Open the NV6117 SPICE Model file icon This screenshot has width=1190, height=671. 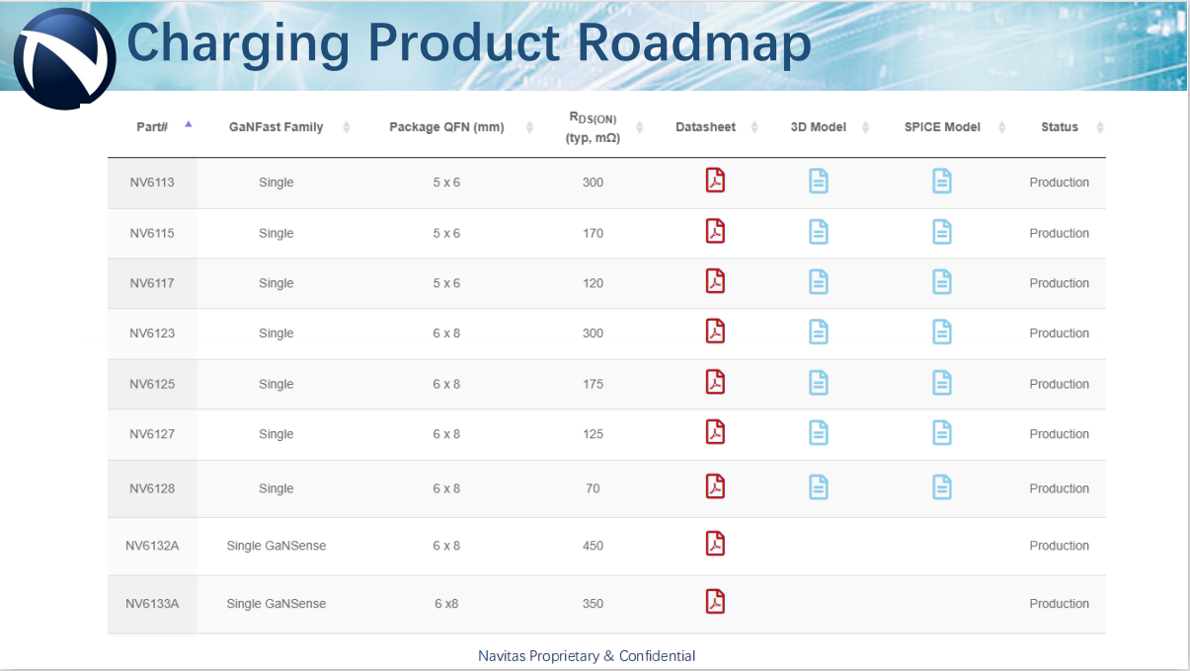pos(942,282)
